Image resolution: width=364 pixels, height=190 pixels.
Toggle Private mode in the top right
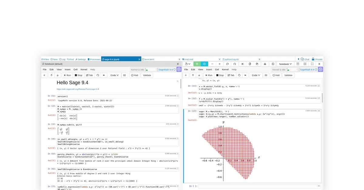[x=317, y=59]
